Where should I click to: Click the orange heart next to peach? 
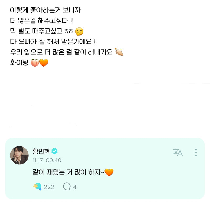tap(44, 63)
